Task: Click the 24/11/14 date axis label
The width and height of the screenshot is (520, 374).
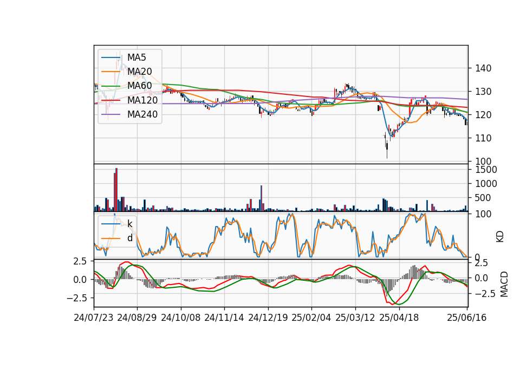Action: [x=224, y=318]
